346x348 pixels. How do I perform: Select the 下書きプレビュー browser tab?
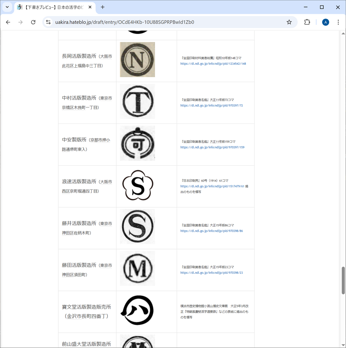click(x=55, y=7)
